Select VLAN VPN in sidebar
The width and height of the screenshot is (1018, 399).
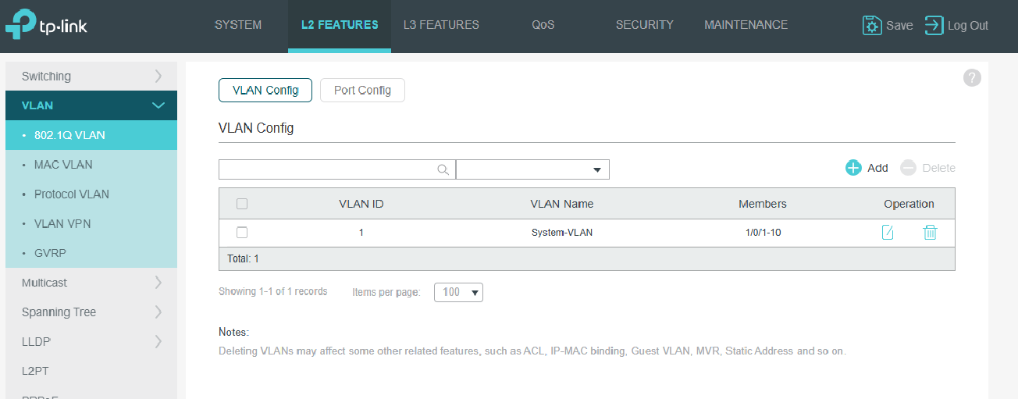[x=91, y=224]
